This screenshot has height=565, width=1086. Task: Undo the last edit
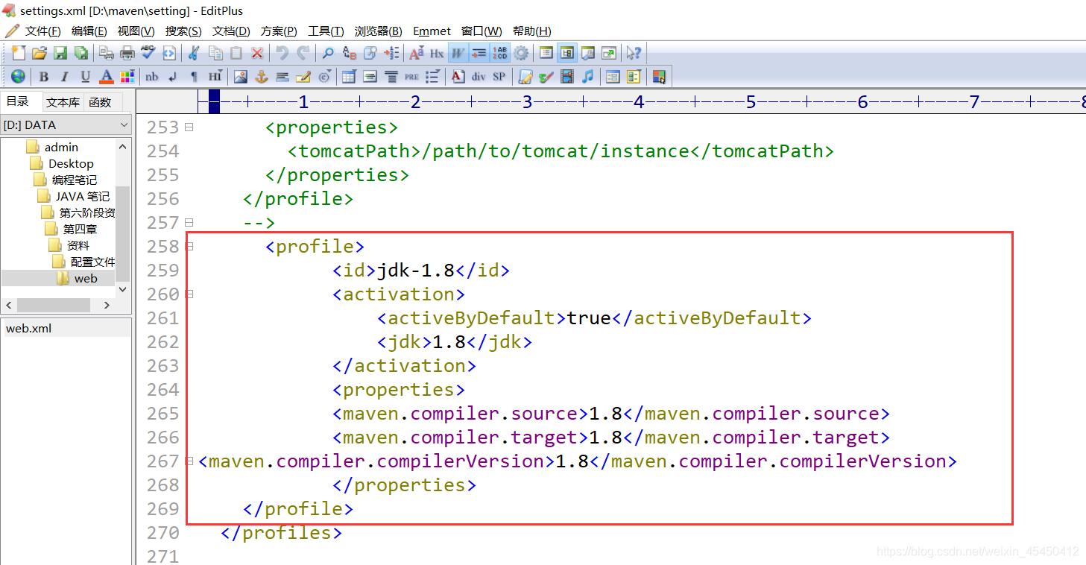point(282,53)
